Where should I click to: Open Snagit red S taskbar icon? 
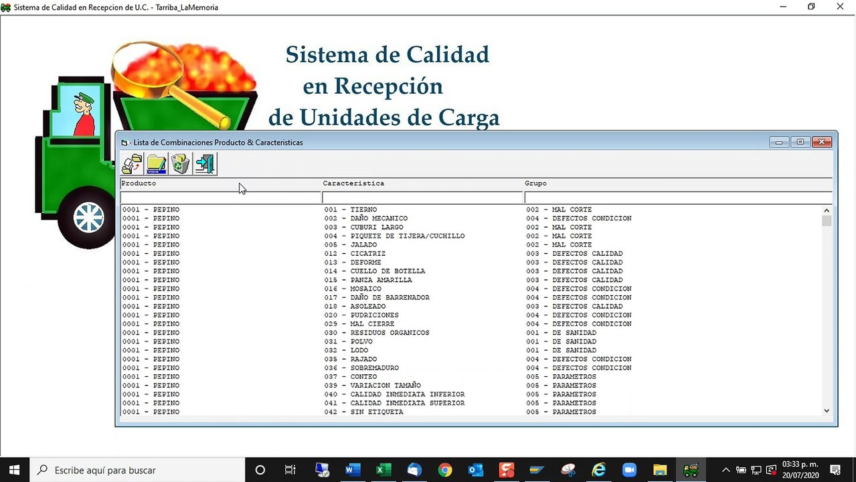(507, 470)
